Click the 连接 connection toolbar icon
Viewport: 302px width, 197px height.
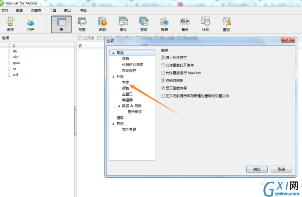10,24
